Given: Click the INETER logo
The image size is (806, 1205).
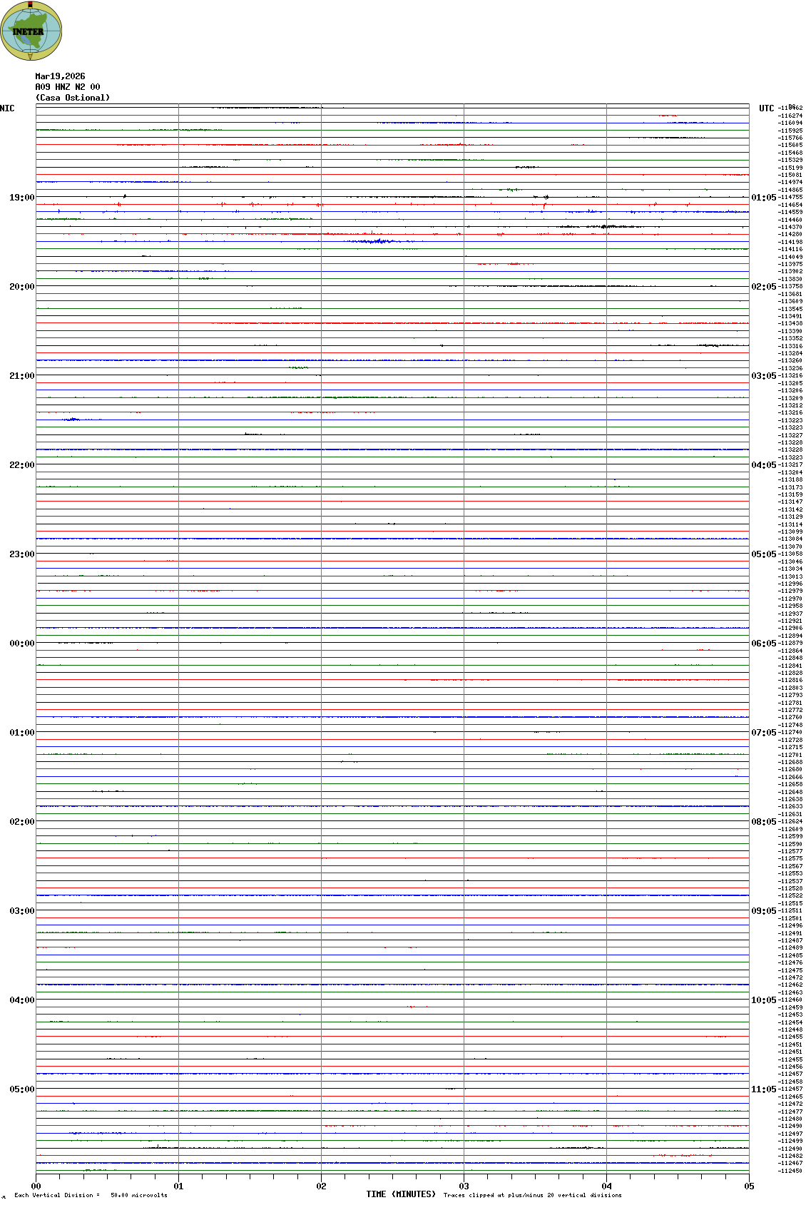Looking at the screenshot, I should point(31,31).
